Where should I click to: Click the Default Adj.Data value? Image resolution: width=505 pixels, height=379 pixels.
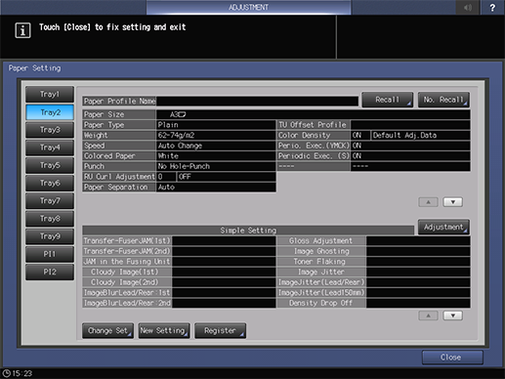click(x=421, y=136)
